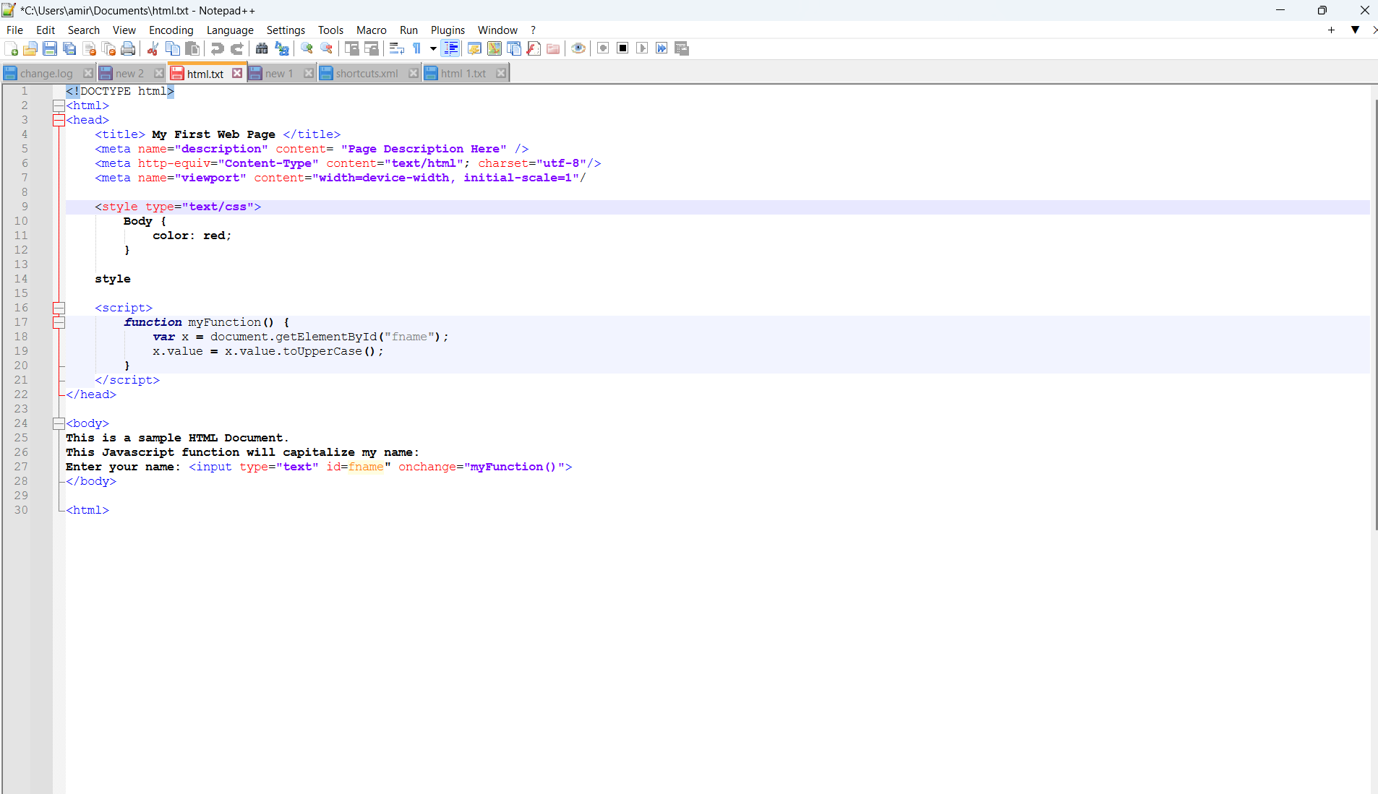The width and height of the screenshot is (1378, 794).
Task: Collapse the html fold on line 2
Action: click(59, 106)
